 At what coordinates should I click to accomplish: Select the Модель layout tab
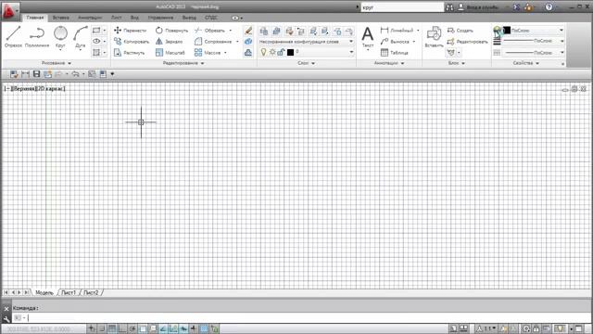(44, 293)
